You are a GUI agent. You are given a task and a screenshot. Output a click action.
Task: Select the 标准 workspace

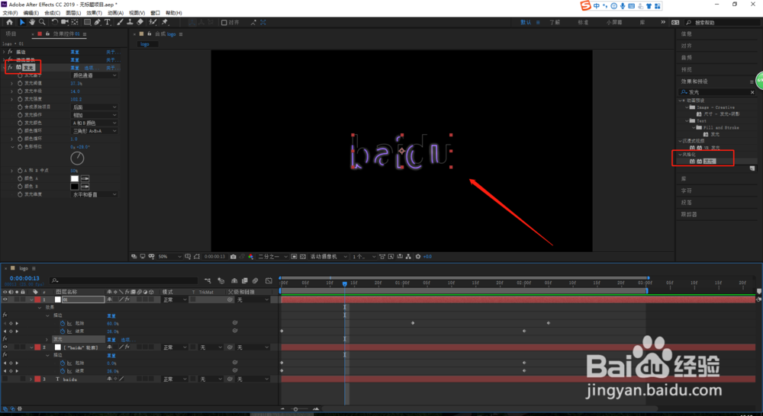click(x=582, y=23)
